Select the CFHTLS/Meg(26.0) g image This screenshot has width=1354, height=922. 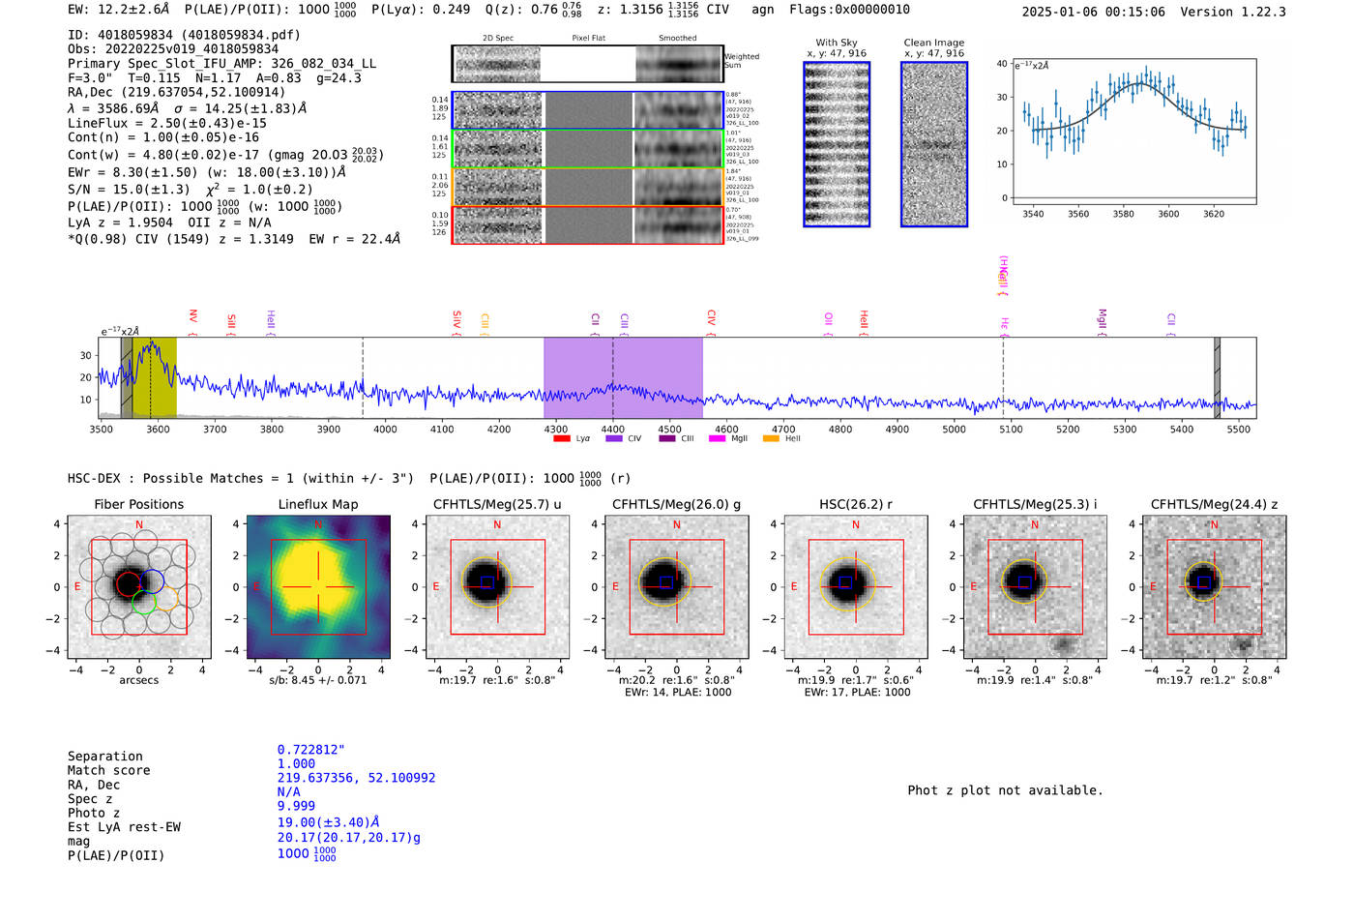click(x=677, y=587)
